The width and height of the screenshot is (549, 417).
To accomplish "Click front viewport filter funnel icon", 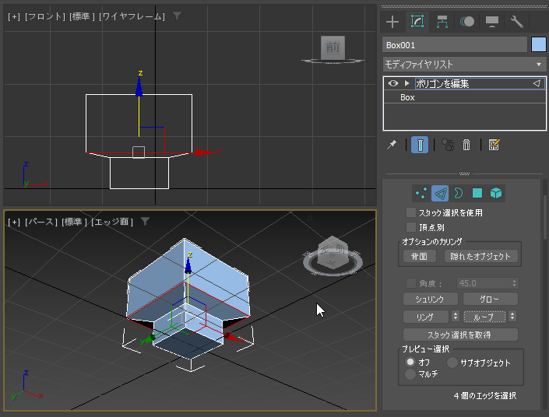I will click(178, 16).
